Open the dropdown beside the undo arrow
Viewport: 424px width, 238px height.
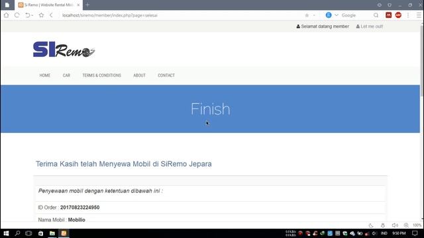click(x=32, y=16)
